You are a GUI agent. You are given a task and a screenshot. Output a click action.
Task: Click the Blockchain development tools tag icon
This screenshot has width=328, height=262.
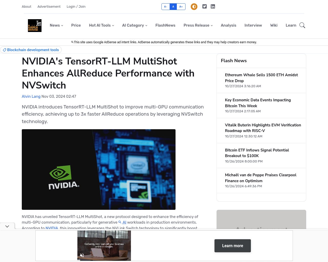click(x=5, y=50)
